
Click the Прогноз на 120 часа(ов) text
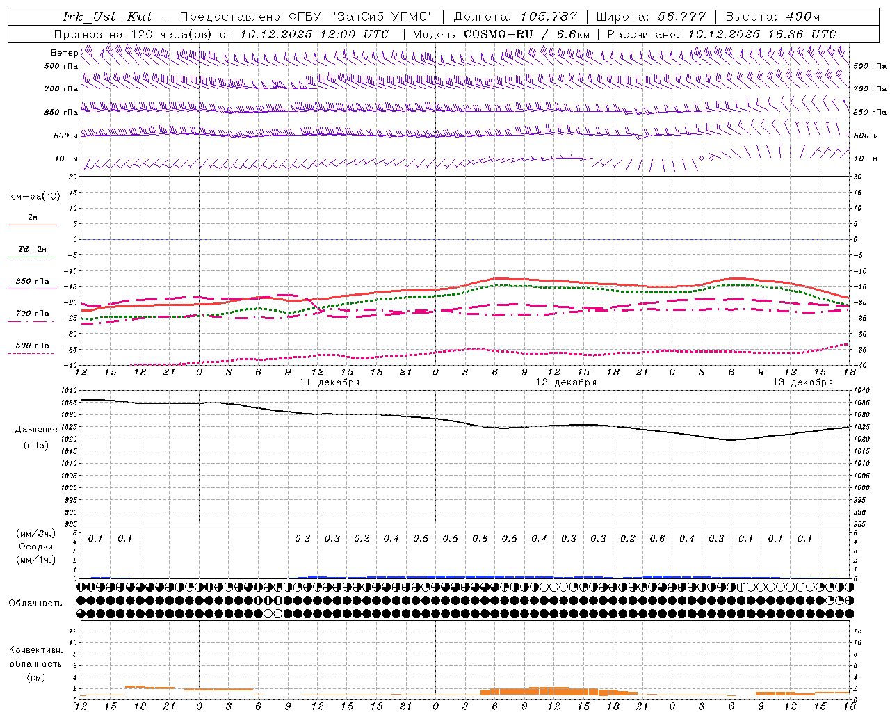133,34
